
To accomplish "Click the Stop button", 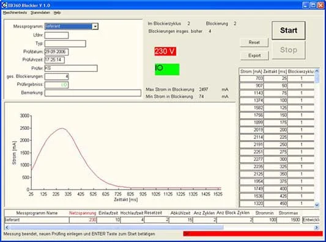I will click(289, 50).
